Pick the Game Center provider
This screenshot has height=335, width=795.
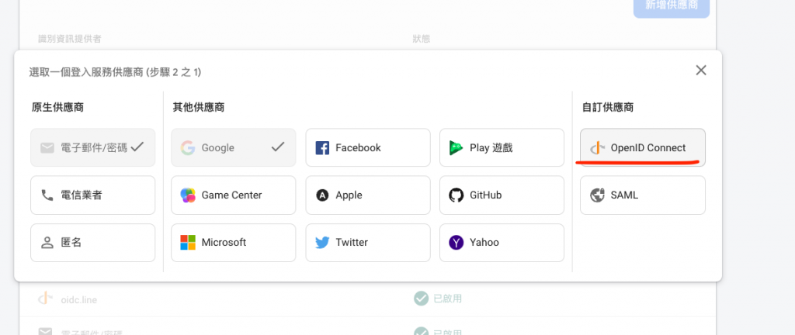[x=233, y=195]
